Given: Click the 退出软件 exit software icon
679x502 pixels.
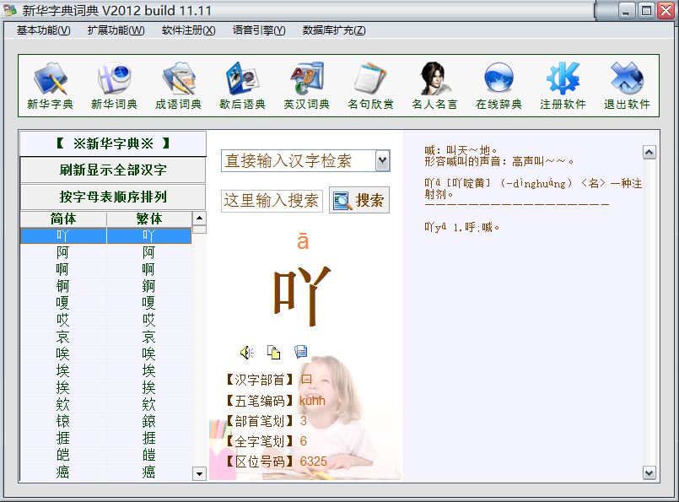Looking at the screenshot, I should click(x=627, y=85).
